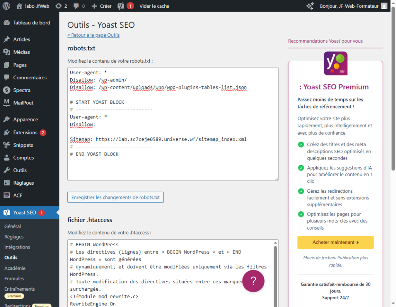
Task: Click the plus Créer icon
Action: (94, 6)
